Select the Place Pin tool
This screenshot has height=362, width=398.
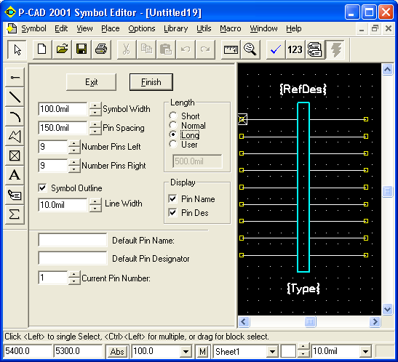point(15,77)
